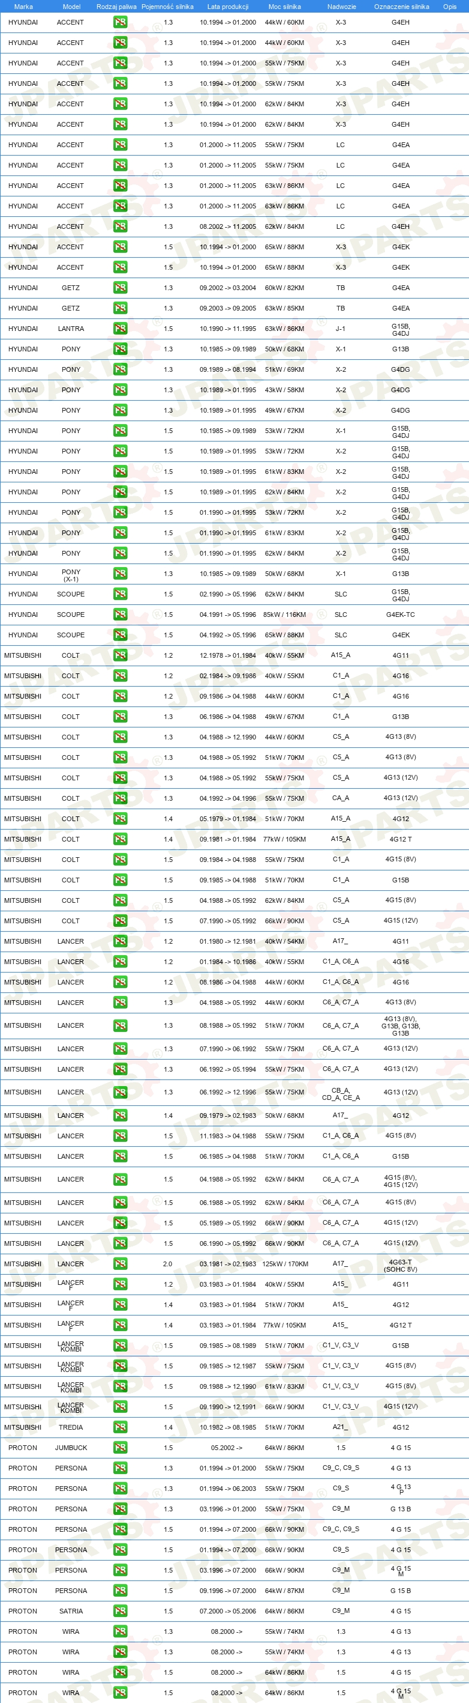The image size is (469, 1703).
Task: Click the CB_A, CD_A, CE_A body cell
Action: (x=341, y=1094)
